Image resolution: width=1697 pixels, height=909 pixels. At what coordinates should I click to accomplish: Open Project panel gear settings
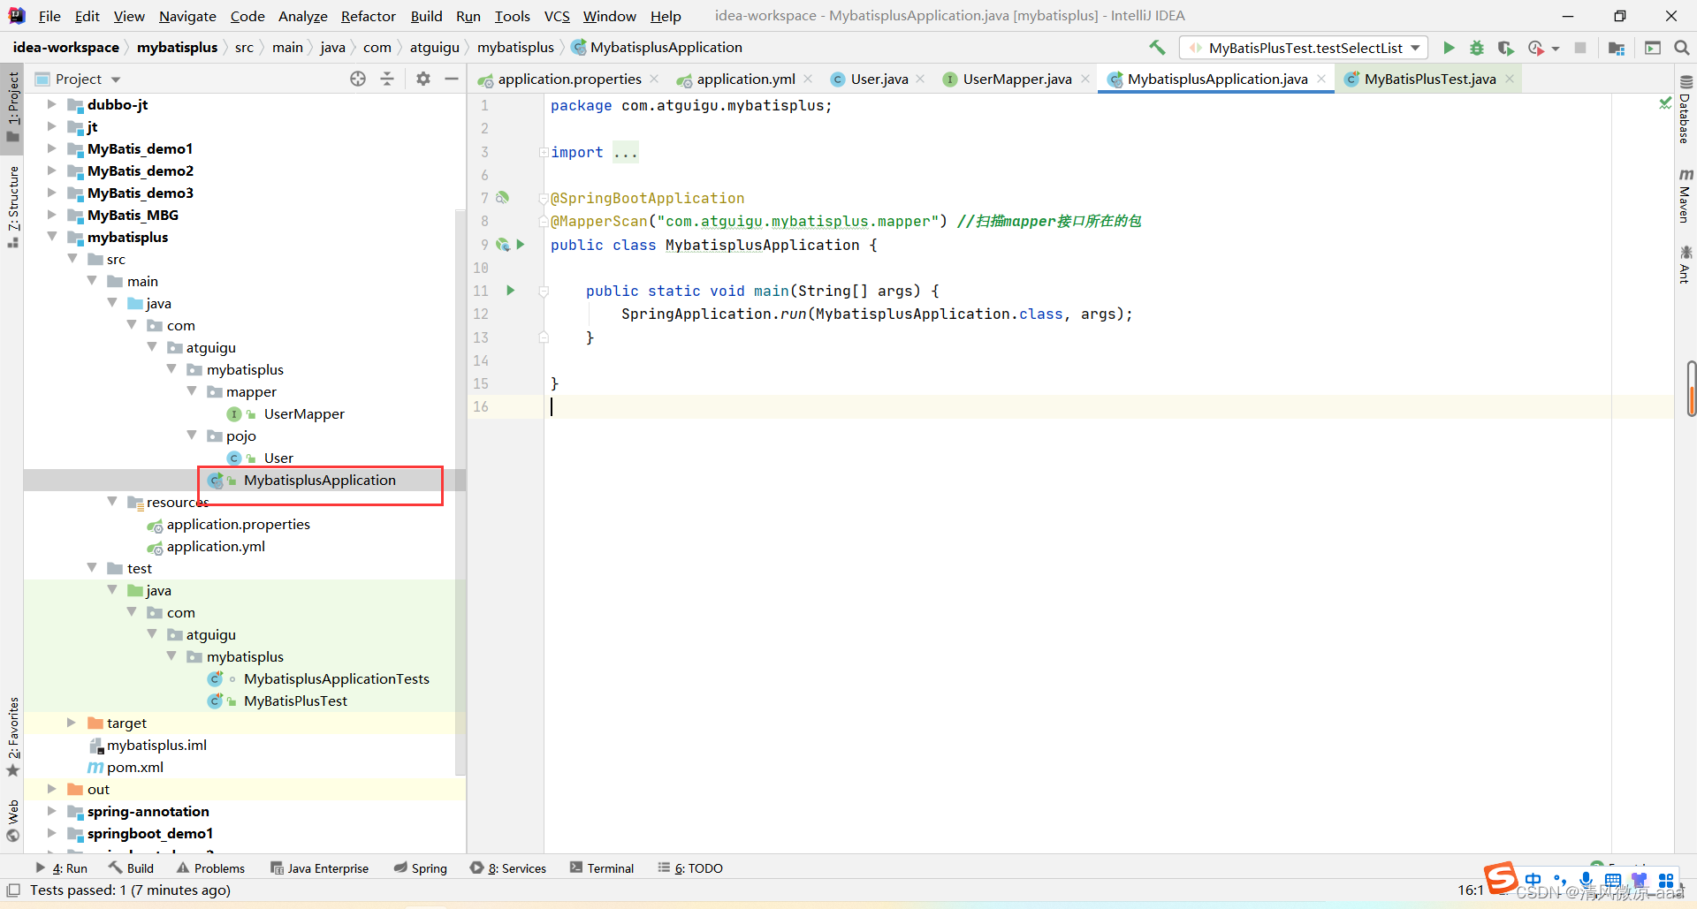point(423,79)
